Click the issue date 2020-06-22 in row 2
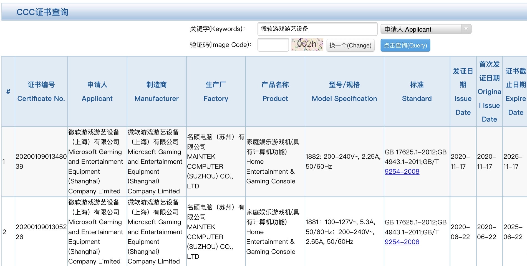This screenshot has width=527, height=266. 460,232
